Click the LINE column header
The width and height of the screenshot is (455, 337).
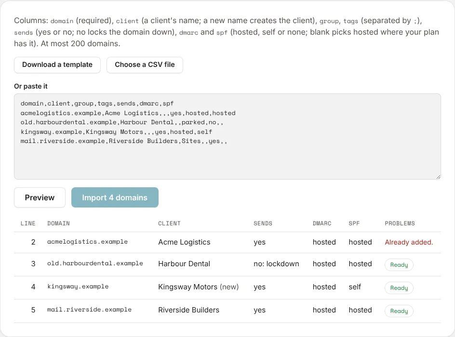(x=28, y=223)
